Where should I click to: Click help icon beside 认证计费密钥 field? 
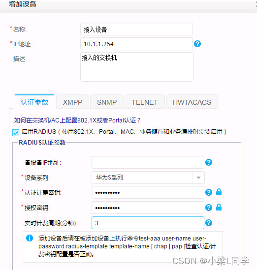[209, 192]
